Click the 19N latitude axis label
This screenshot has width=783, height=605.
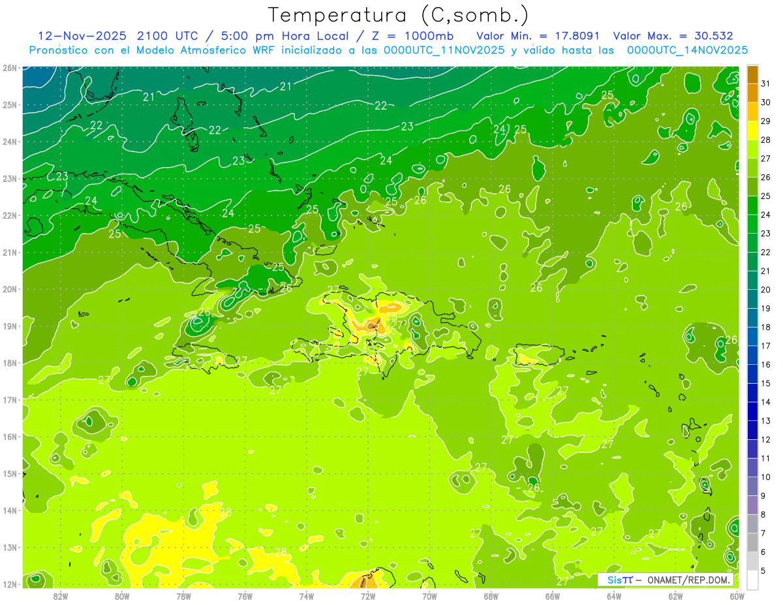[x=10, y=326]
